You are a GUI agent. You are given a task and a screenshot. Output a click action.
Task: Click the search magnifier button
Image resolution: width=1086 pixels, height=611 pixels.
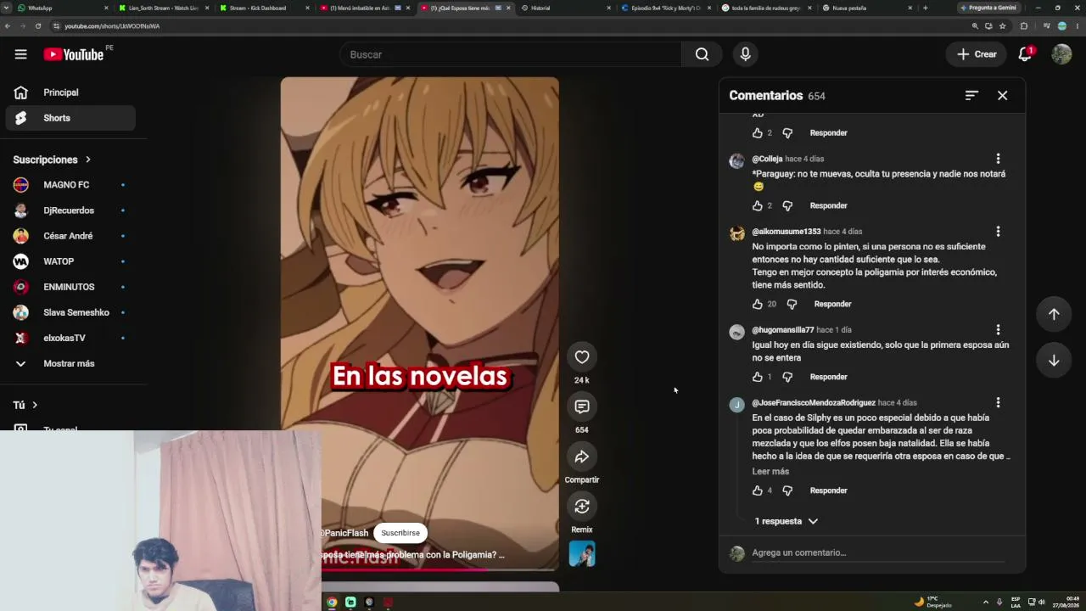pos(702,54)
